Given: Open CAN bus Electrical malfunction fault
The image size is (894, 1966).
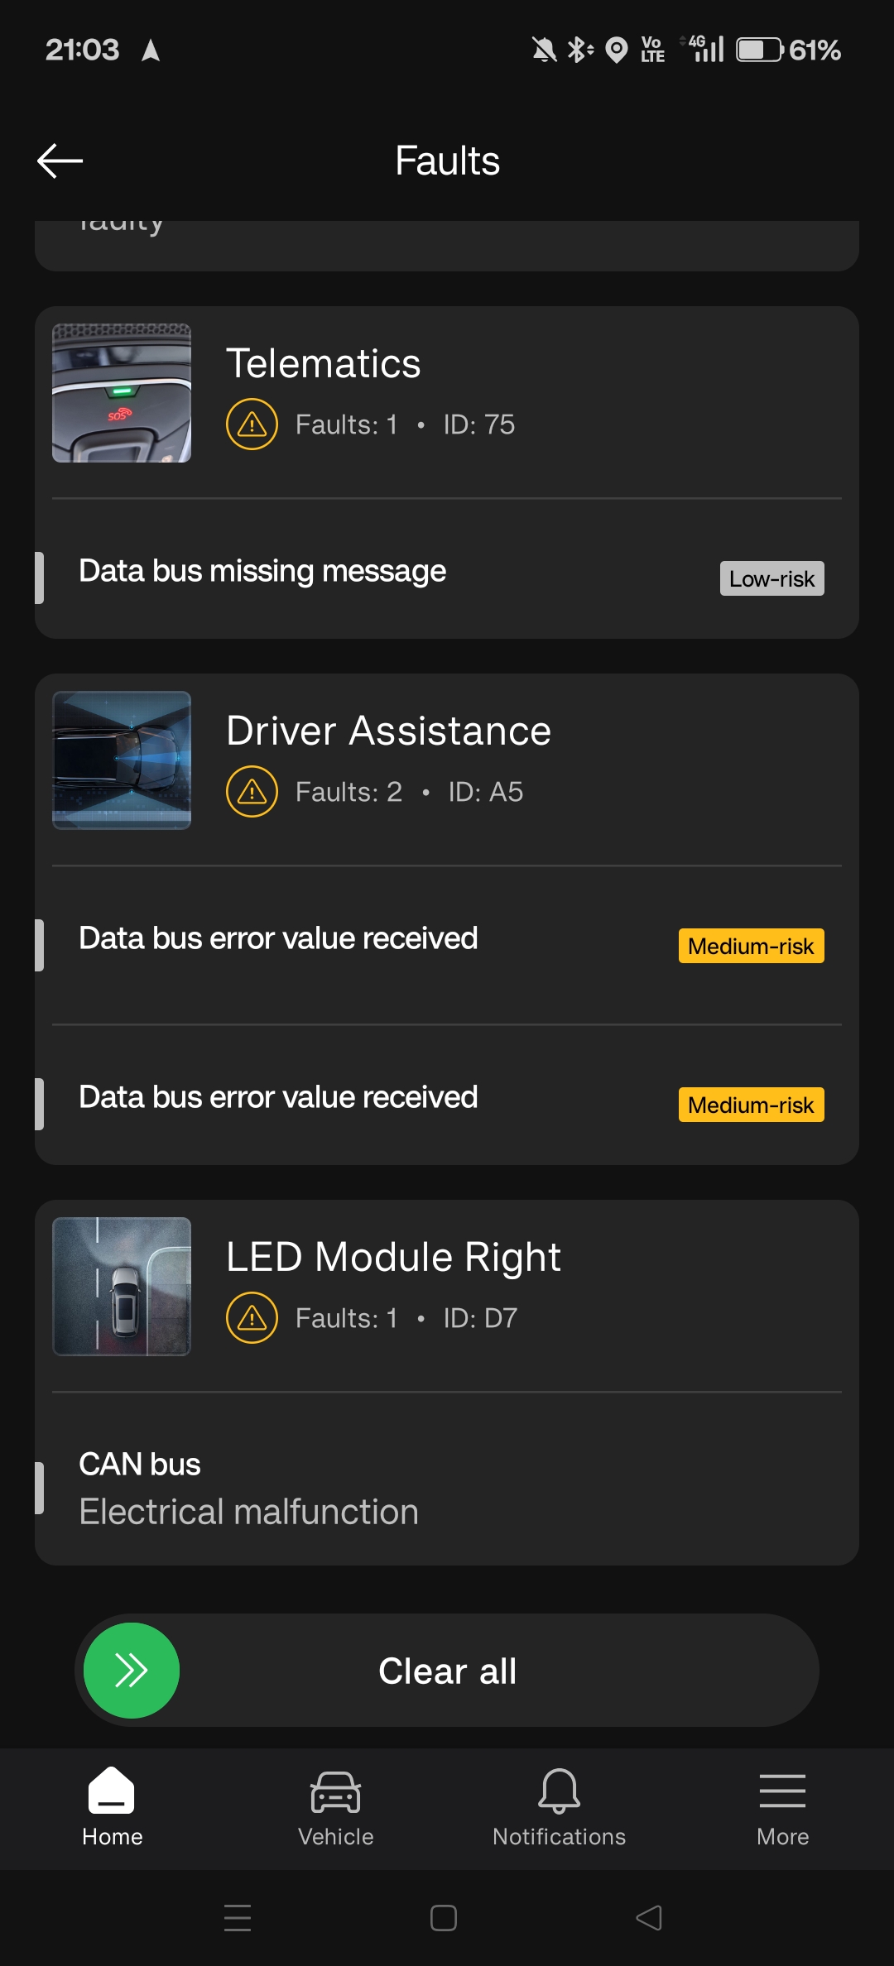Looking at the screenshot, I should [447, 1488].
